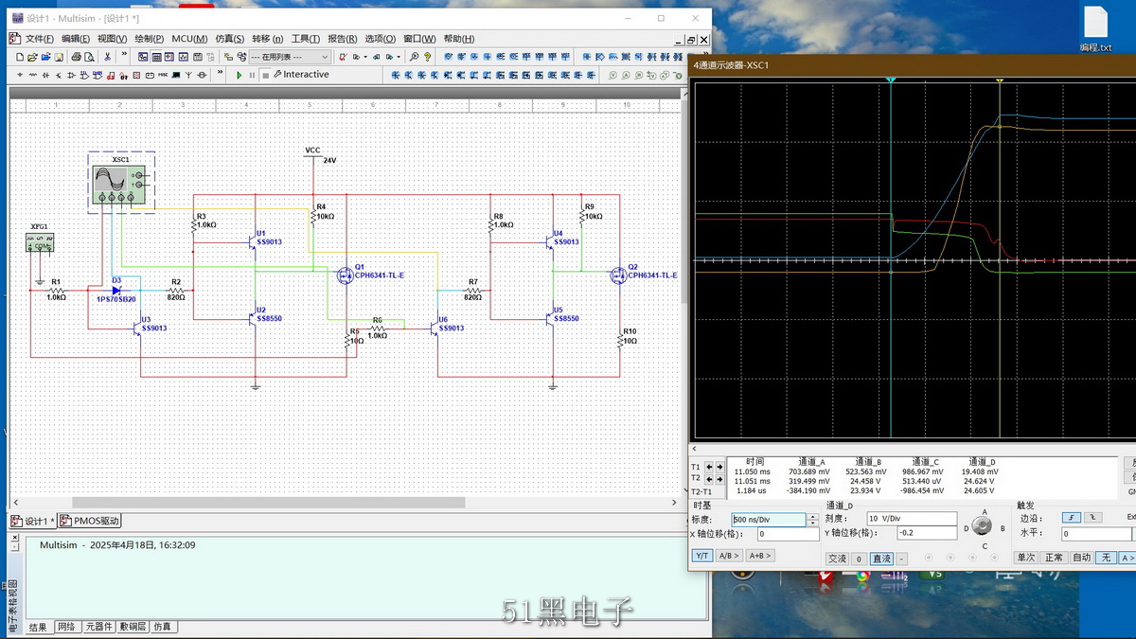Select falling edge trigger
Screen dimensions: 1136x639
pyautogui.click(x=1092, y=518)
